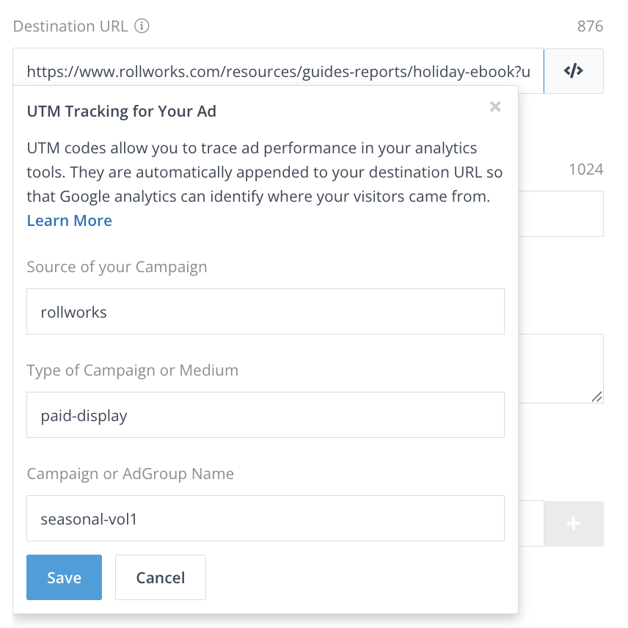The height and width of the screenshot is (628, 628).
Task: Click the greyed-out plus button
Action: pyautogui.click(x=573, y=524)
